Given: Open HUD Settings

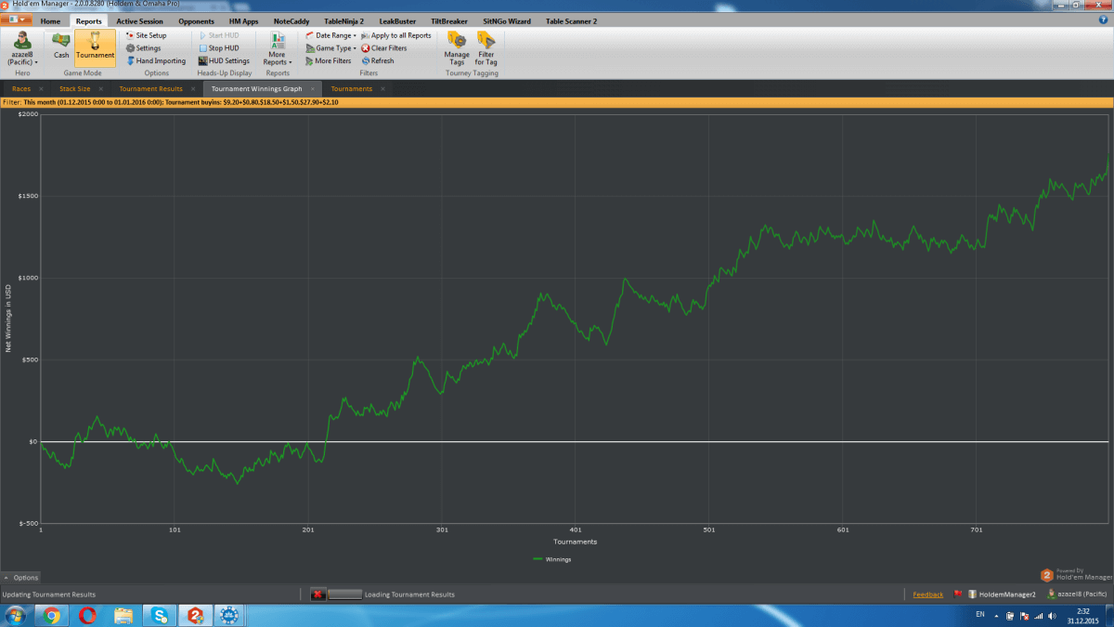Looking at the screenshot, I should point(227,61).
